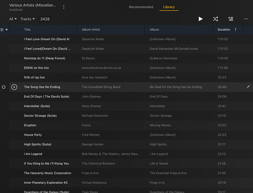Sort by the Duration column

click(x=224, y=30)
